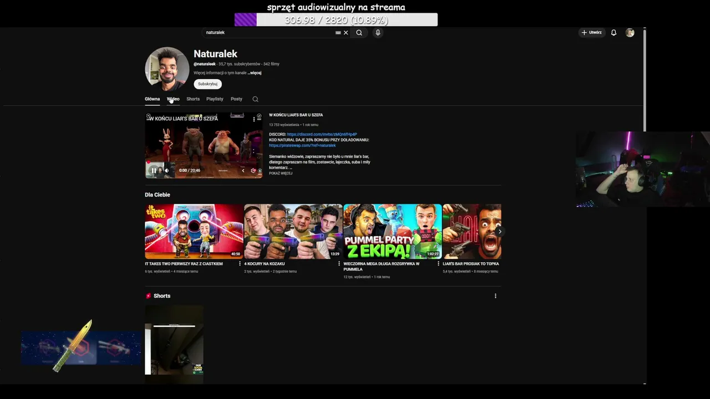Click title 'WIECZORNA MEGA DŁUGA ROZGRYWKA W PUMMELA'
Image resolution: width=710 pixels, height=399 pixels.
coord(381,267)
